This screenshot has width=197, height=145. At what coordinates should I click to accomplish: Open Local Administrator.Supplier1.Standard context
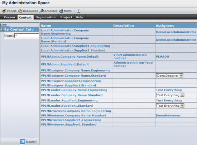point(73,50)
